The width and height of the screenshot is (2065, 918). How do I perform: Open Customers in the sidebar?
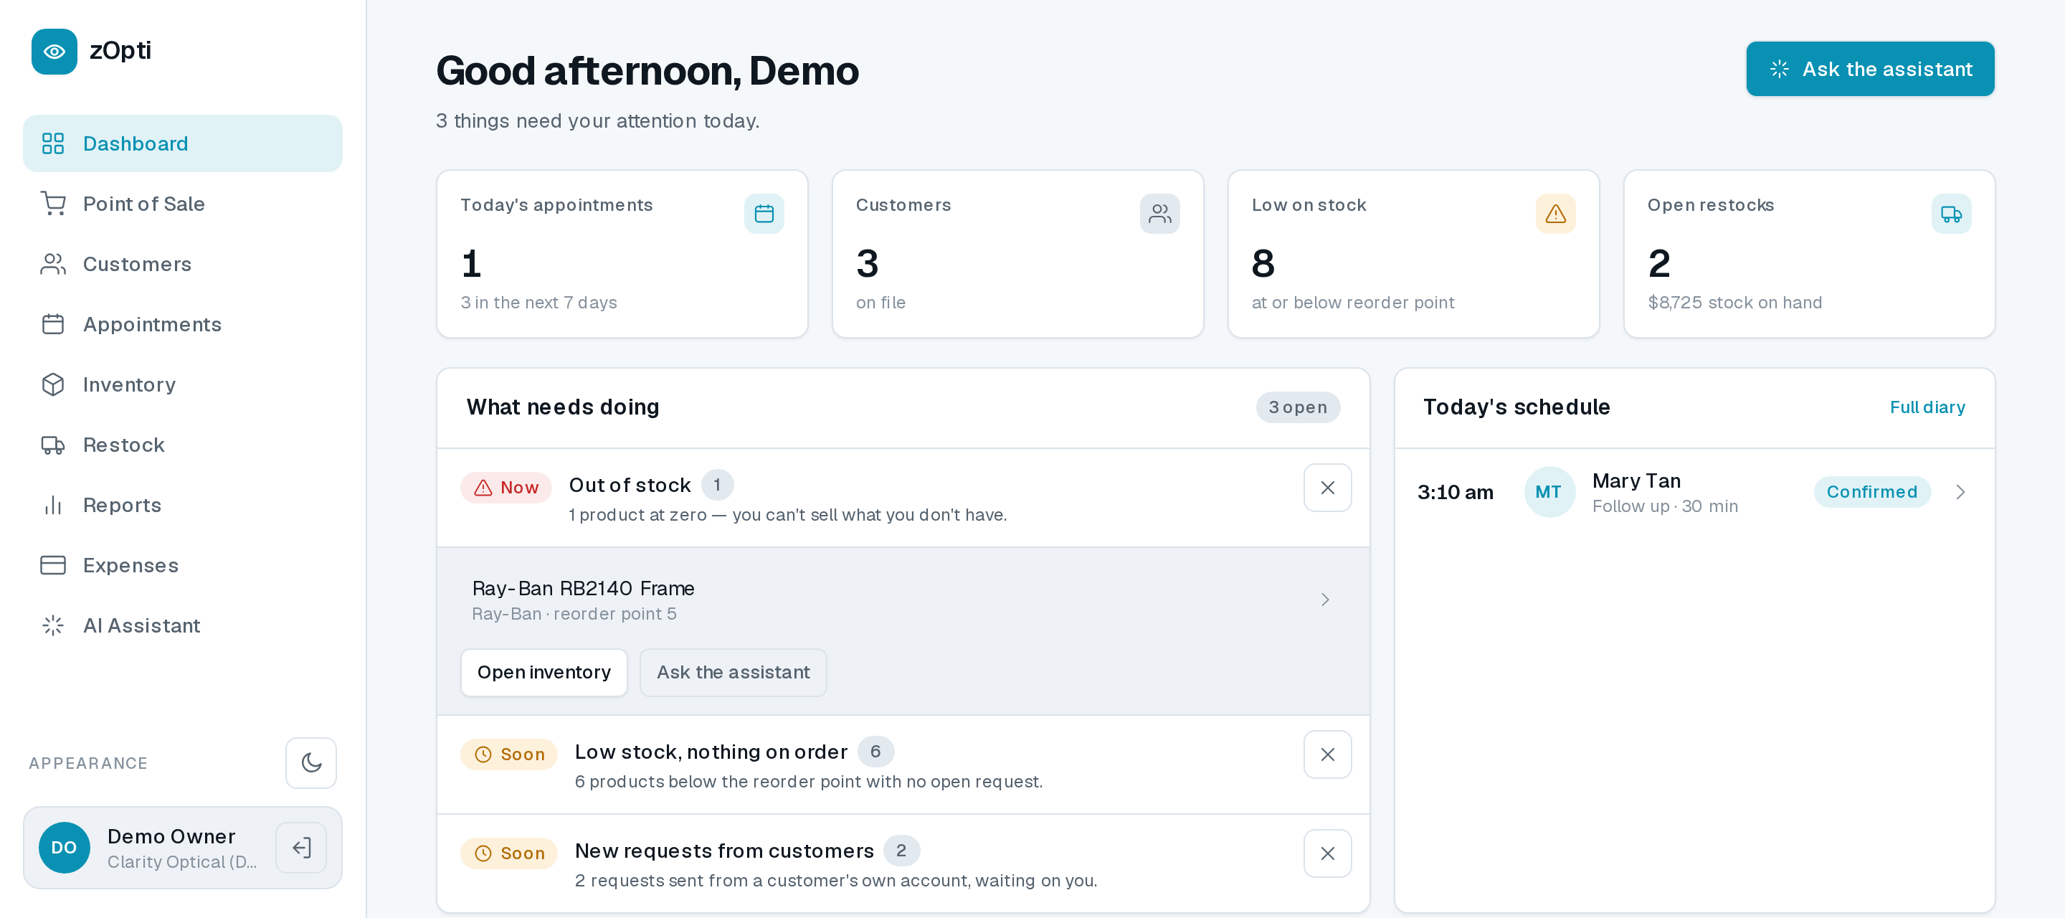(183, 264)
